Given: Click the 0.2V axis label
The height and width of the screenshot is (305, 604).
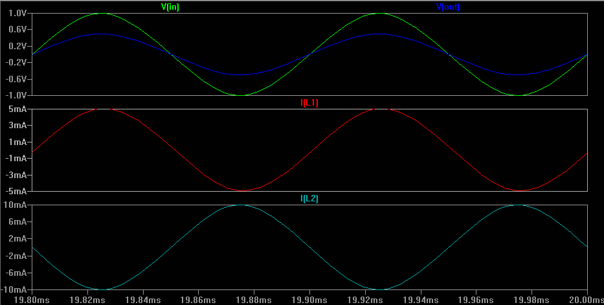Looking at the screenshot, I should click(x=17, y=46).
